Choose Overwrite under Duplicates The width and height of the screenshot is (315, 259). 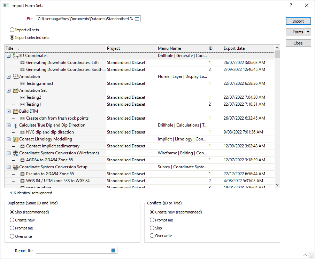click(12, 236)
